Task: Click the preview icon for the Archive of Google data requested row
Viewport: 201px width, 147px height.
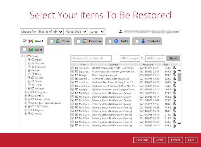Action: point(174,79)
